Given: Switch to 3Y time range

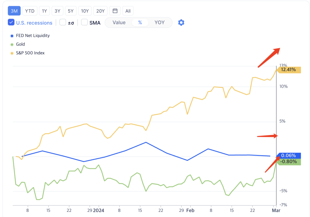Looking at the screenshot, I should click(57, 11).
